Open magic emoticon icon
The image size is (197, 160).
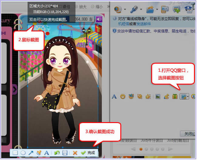coord(131,96)
